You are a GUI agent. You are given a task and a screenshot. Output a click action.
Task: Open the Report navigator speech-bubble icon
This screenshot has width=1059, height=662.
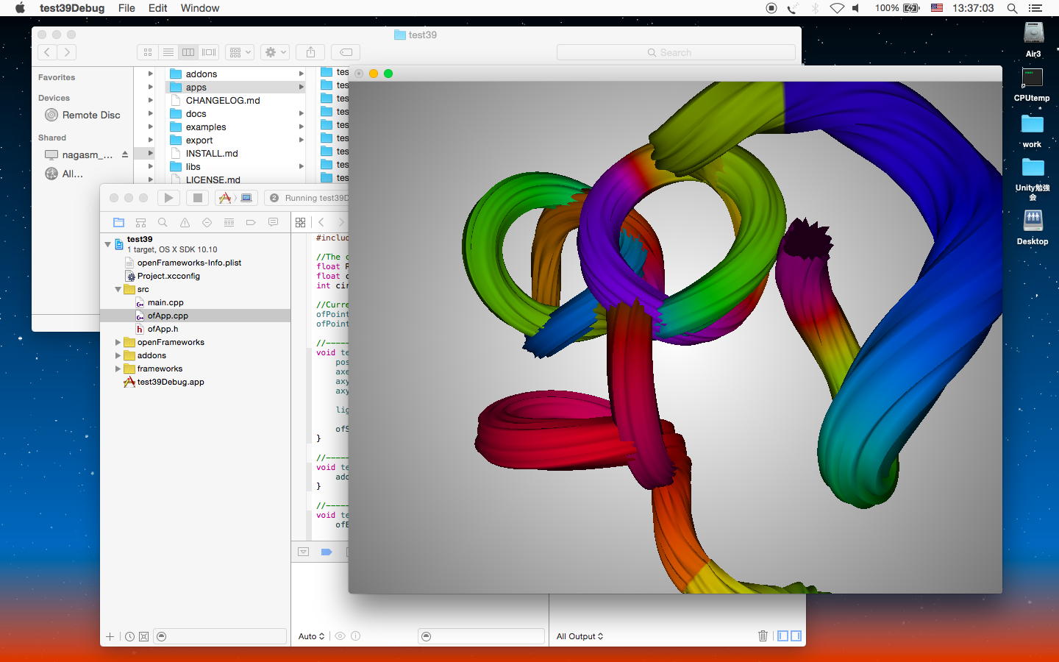coord(273,222)
